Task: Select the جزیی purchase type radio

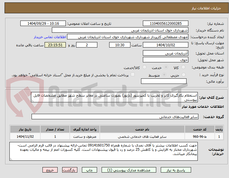Action: pos(184,75)
